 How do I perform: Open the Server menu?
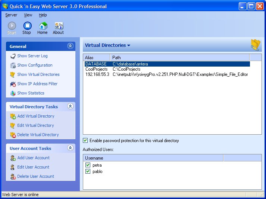(x=11, y=15)
